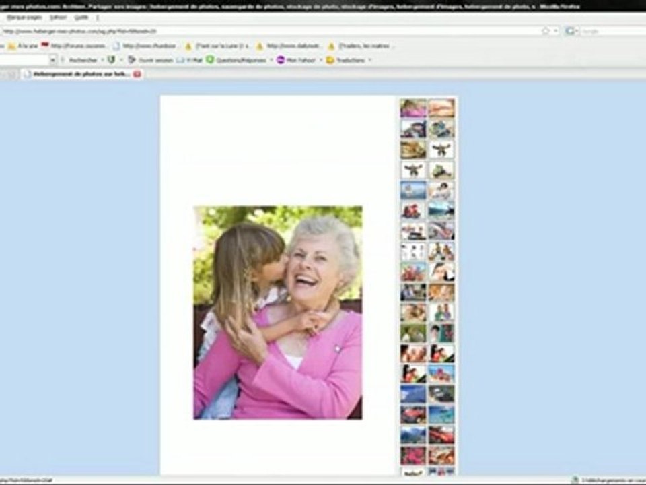Open the 'J'irait sur la Lune' bookmark
This screenshot has height=485, width=646.
pyautogui.click(x=217, y=46)
